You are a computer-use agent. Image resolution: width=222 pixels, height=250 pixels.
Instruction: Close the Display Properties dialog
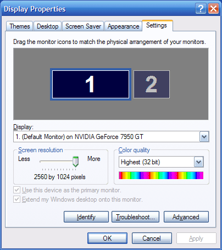click(x=213, y=8)
